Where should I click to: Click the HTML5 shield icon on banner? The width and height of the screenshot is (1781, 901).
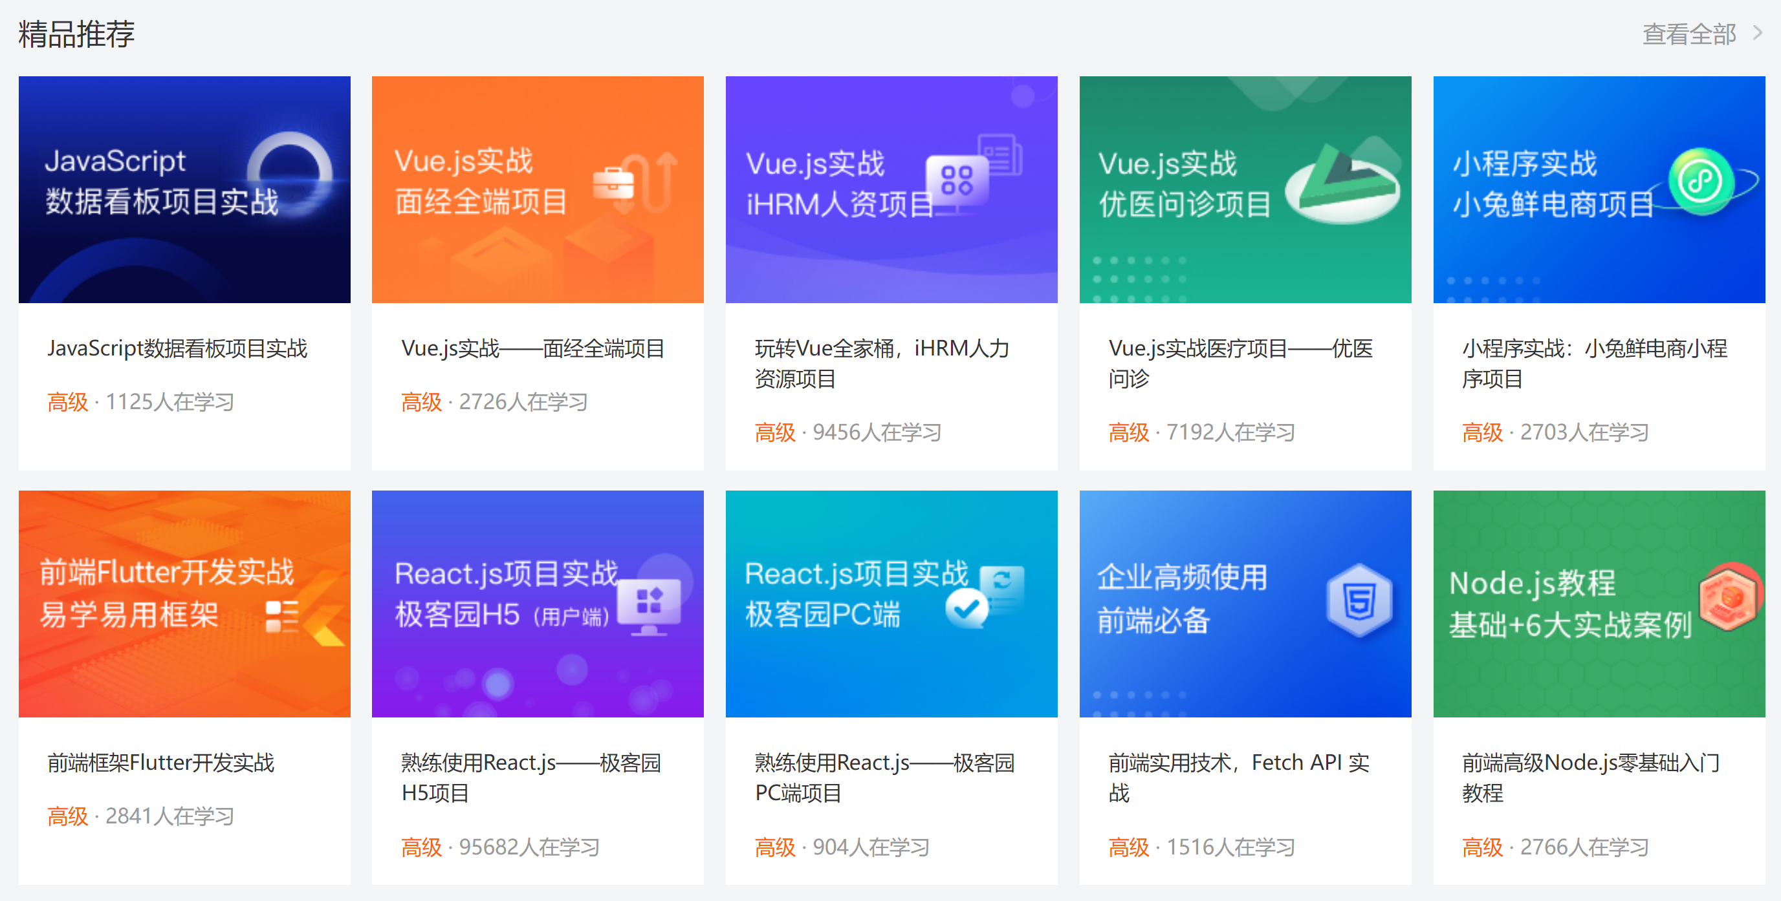point(1359,600)
